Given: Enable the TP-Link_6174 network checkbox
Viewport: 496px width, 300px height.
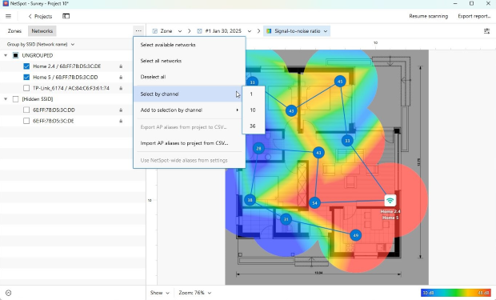Looking at the screenshot, I should 26,88.
